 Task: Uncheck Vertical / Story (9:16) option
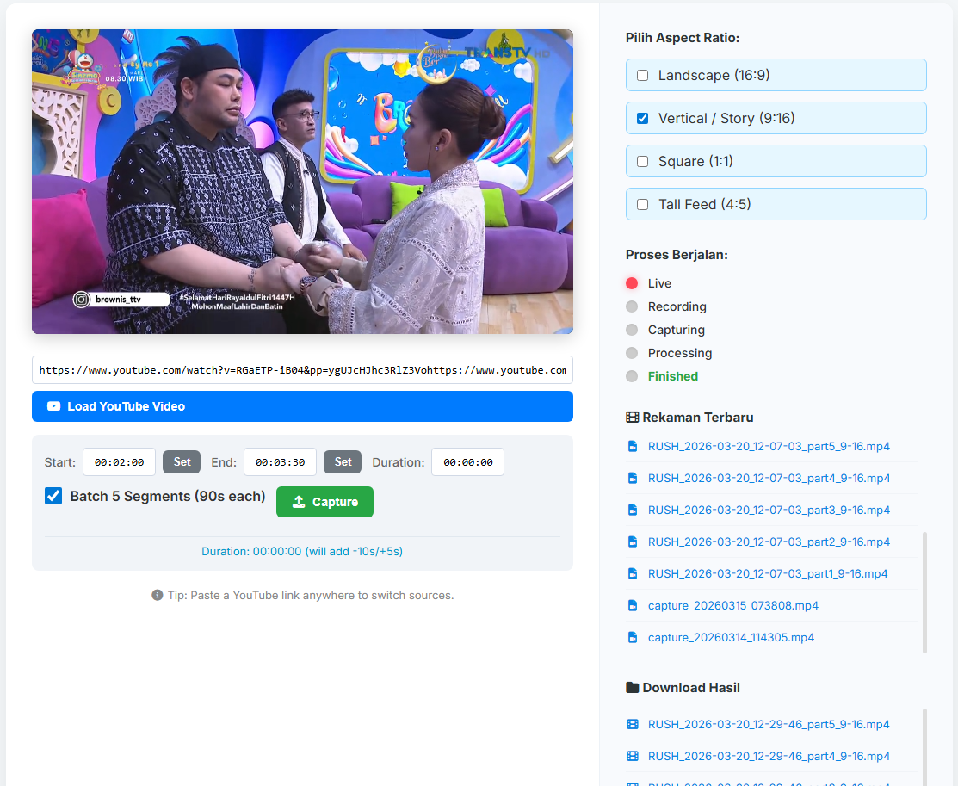point(642,119)
